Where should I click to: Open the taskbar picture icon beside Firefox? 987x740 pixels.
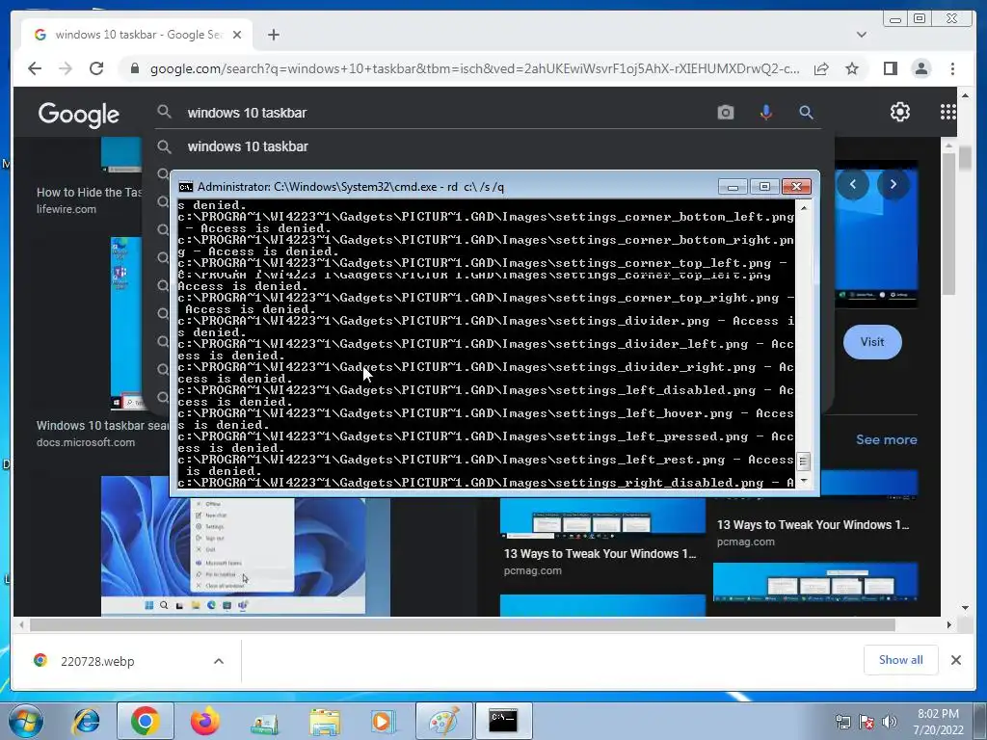coord(264,721)
